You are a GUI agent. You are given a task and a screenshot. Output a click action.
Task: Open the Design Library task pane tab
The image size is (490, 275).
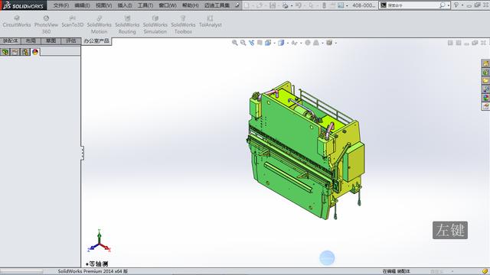(485, 72)
